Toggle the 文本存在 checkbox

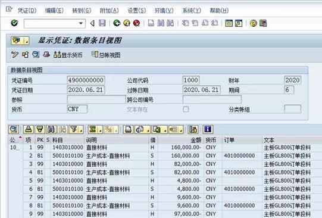pos(186,109)
